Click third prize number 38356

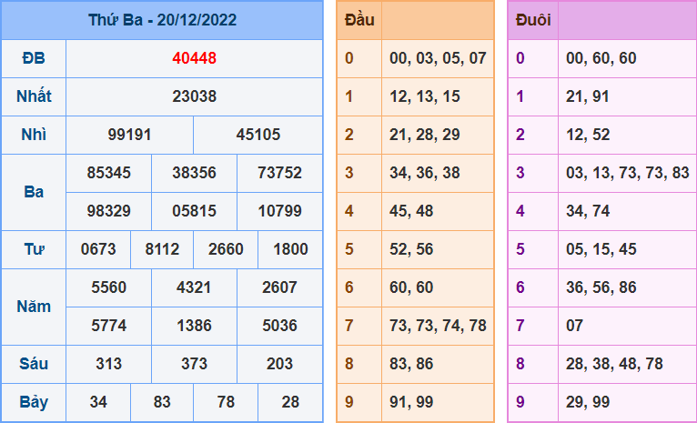194,173
